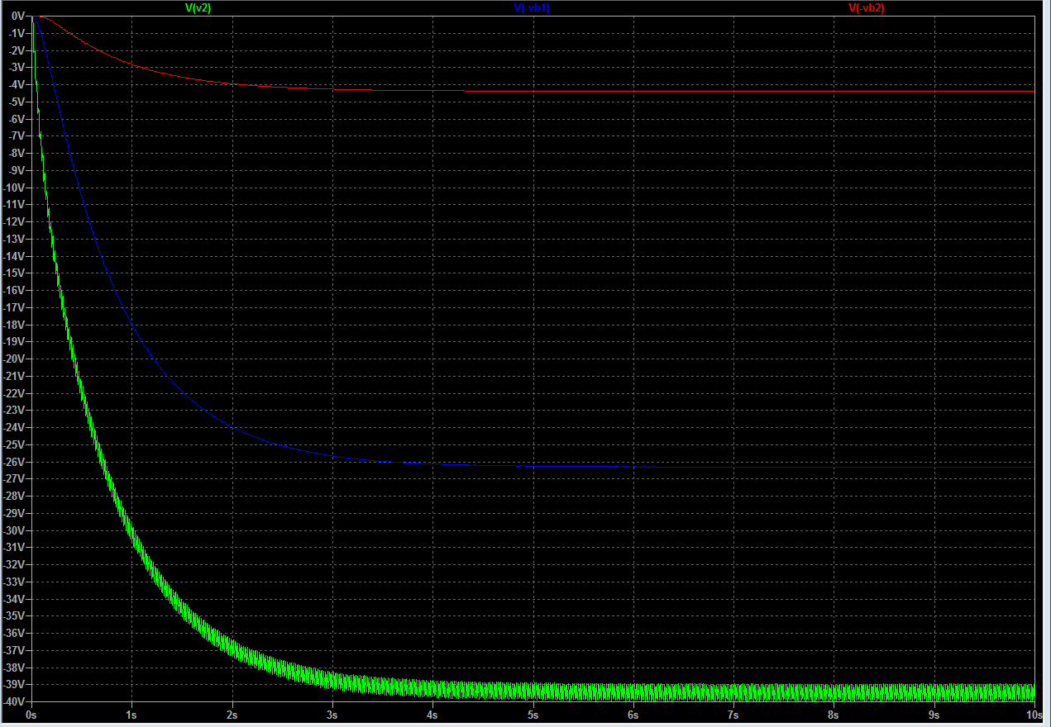Click the 2s time axis label

pyautogui.click(x=232, y=714)
